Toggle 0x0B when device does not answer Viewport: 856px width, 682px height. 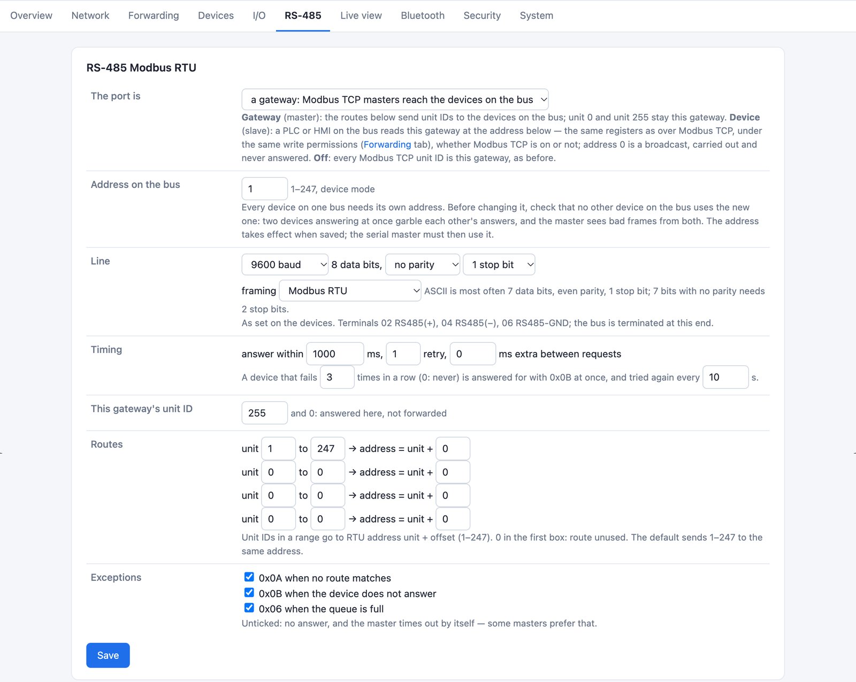pos(249,592)
